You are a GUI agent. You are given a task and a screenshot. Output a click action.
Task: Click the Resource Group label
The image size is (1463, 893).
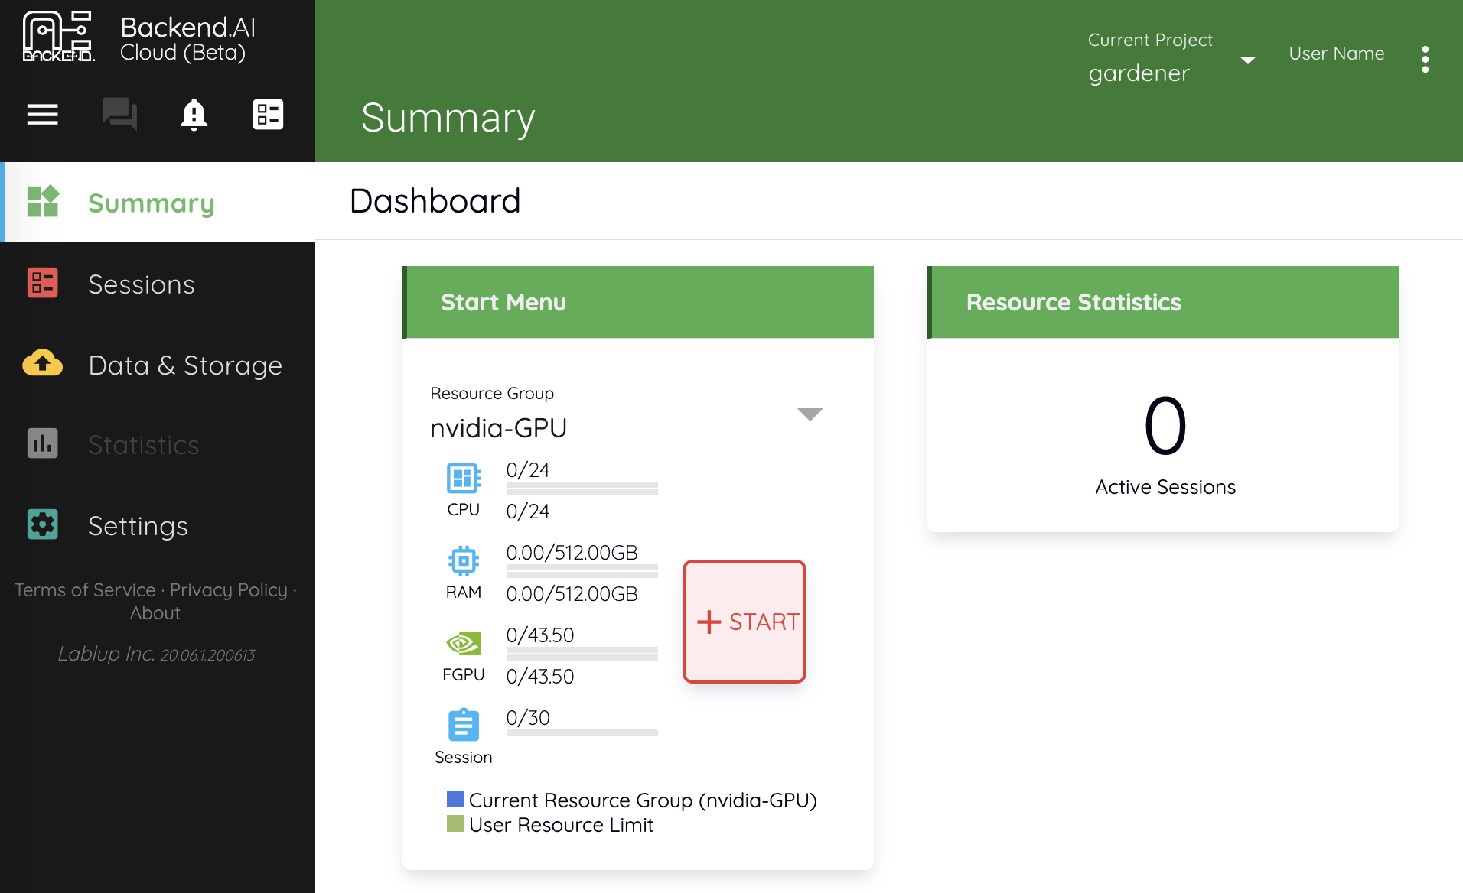pos(492,393)
